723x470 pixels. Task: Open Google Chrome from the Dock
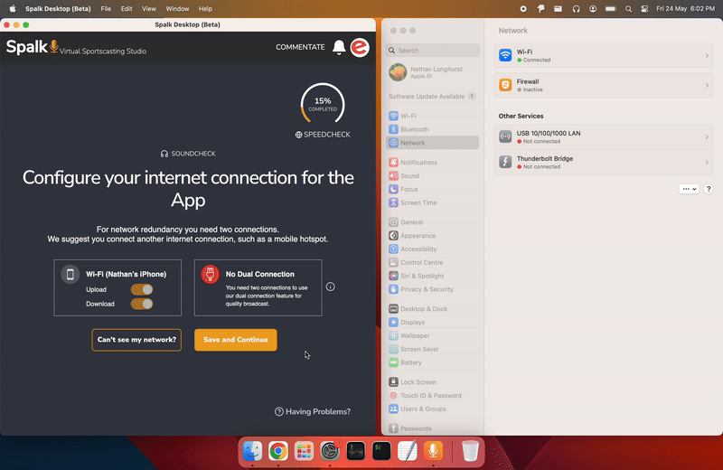(278, 451)
